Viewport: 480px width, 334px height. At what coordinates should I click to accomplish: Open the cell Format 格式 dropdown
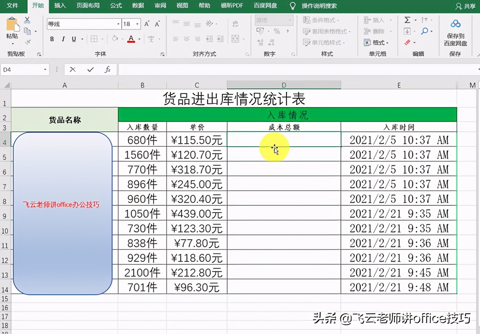(376, 42)
